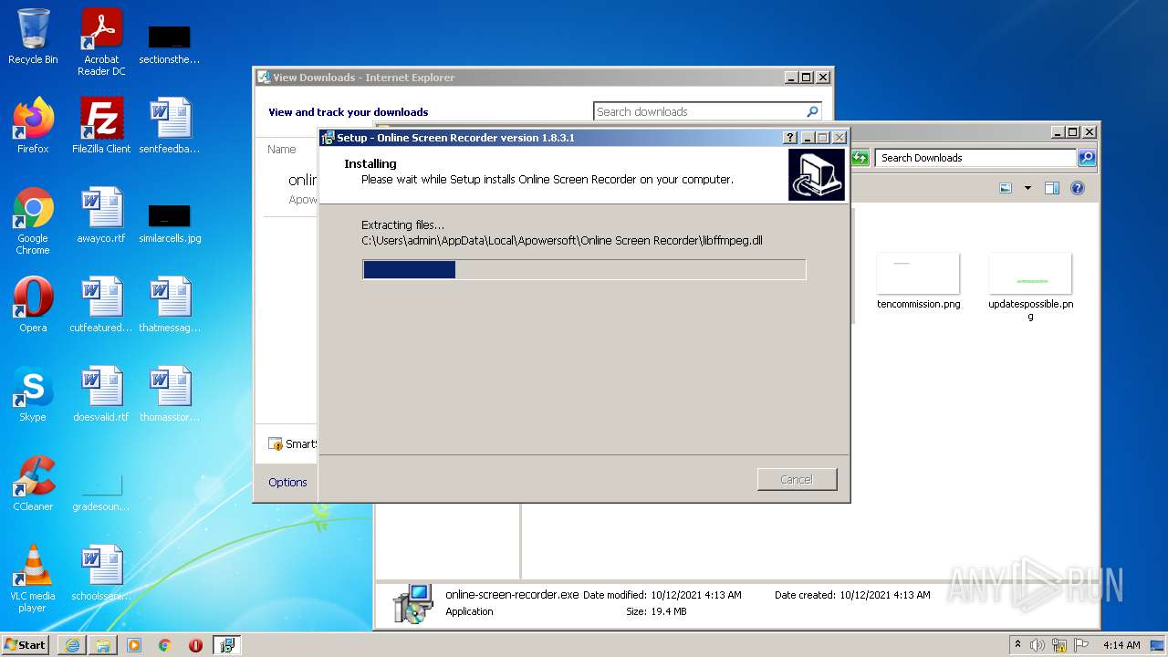Image resolution: width=1168 pixels, height=657 pixels.
Task: Select the thatmessag... document icon
Action: coord(170,304)
